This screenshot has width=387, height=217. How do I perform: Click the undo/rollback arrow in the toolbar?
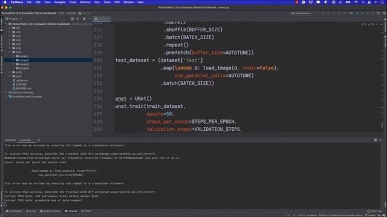[x=378, y=13]
